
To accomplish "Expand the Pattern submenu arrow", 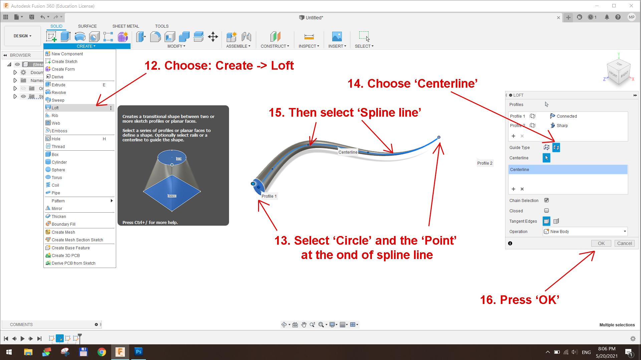I will coord(112,201).
